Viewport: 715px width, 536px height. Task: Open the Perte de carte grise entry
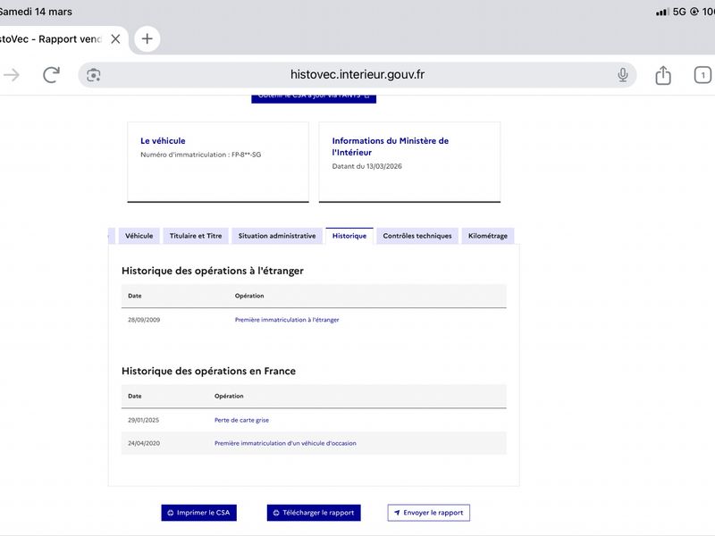point(241,420)
